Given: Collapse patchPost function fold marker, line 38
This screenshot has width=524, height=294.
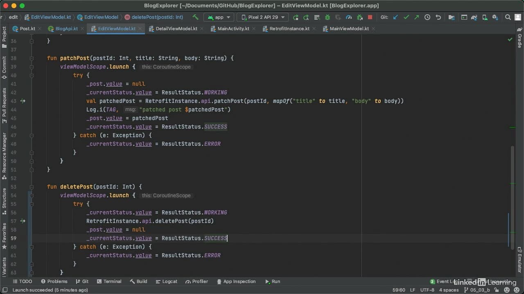Looking at the screenshot, I should 32,58.
